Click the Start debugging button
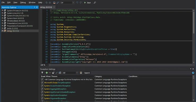This screenshot has width=196, height=102. (87, 3)
